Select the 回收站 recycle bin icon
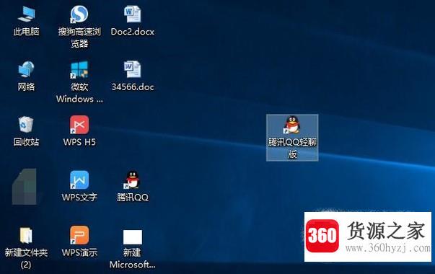435x274 pixels. (x=26, y=125)
